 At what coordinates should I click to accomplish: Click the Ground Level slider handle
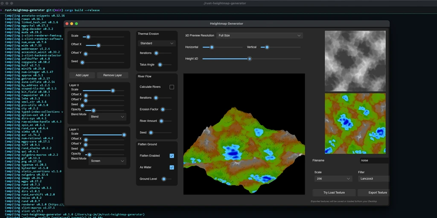[164, 179]
